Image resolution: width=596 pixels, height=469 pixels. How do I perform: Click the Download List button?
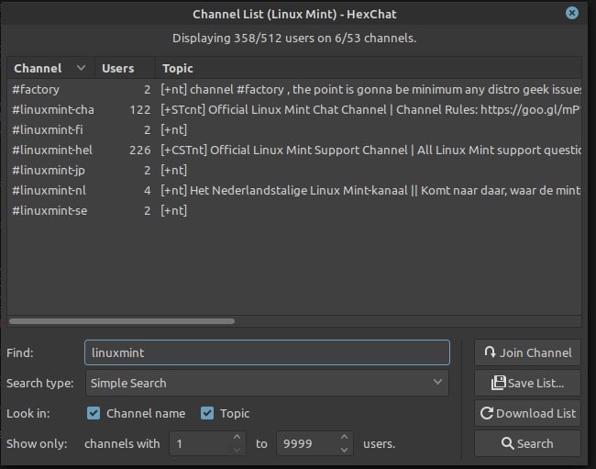[527, 413]
